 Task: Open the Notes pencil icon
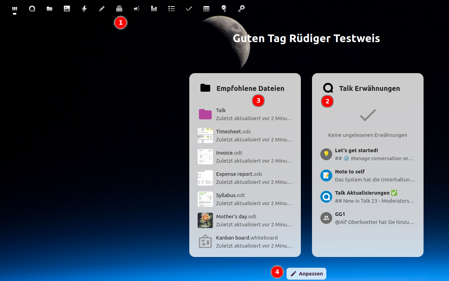(102, 9)
